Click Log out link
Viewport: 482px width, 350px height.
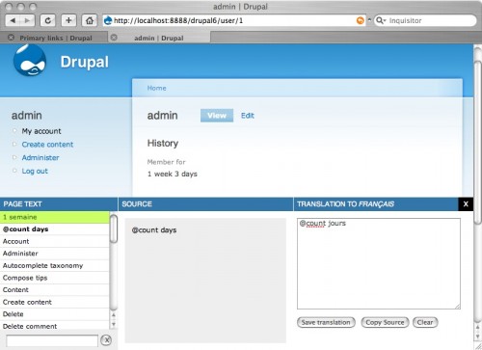(x=35, y=171)
